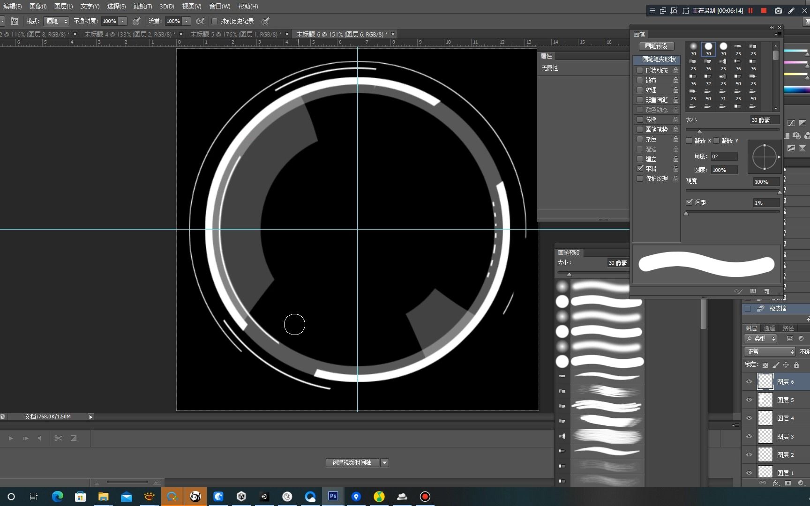Viewport: 810px width, 506px height.
Task: Unlock the Shape Dynamics lock icon
Action: point(676,70)
